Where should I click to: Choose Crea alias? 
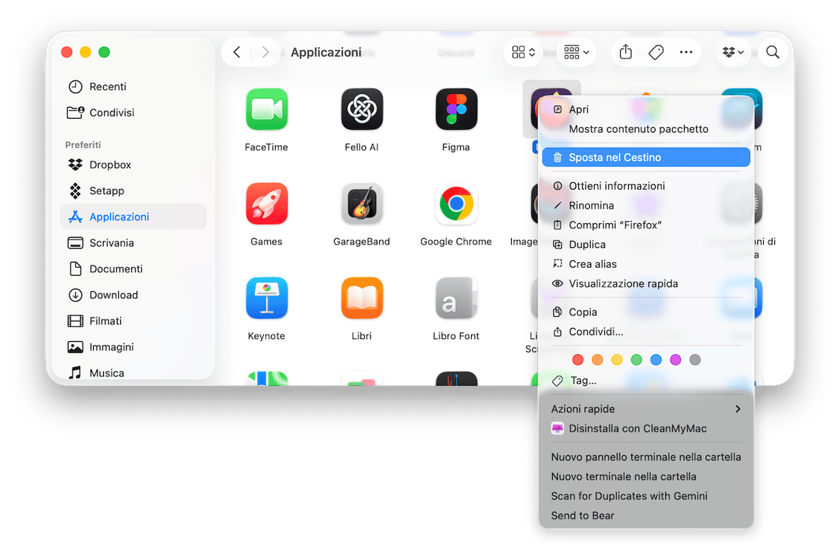click(646, 264)
